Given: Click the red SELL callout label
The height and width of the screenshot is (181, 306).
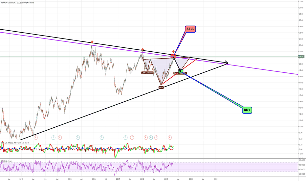Looking at the screenshot, I should point(190,29).
